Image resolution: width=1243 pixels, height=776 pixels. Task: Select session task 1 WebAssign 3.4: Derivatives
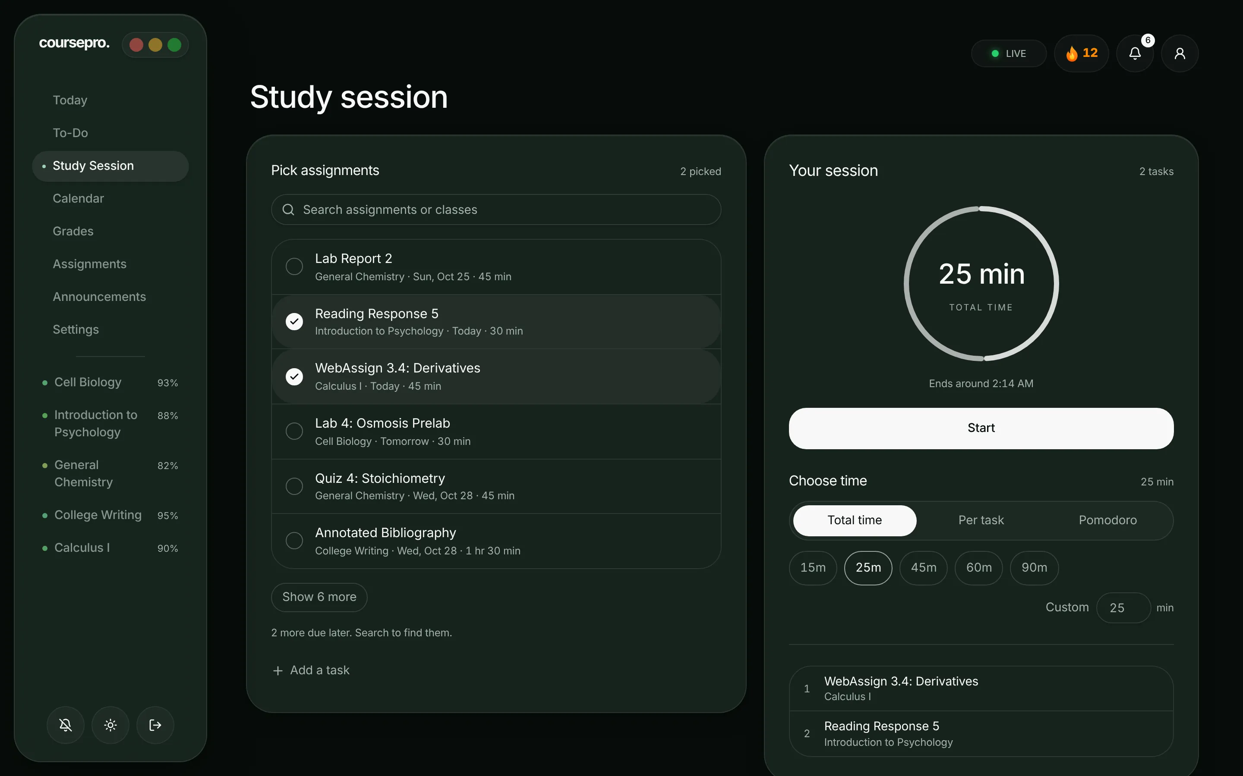coord(981,689)
